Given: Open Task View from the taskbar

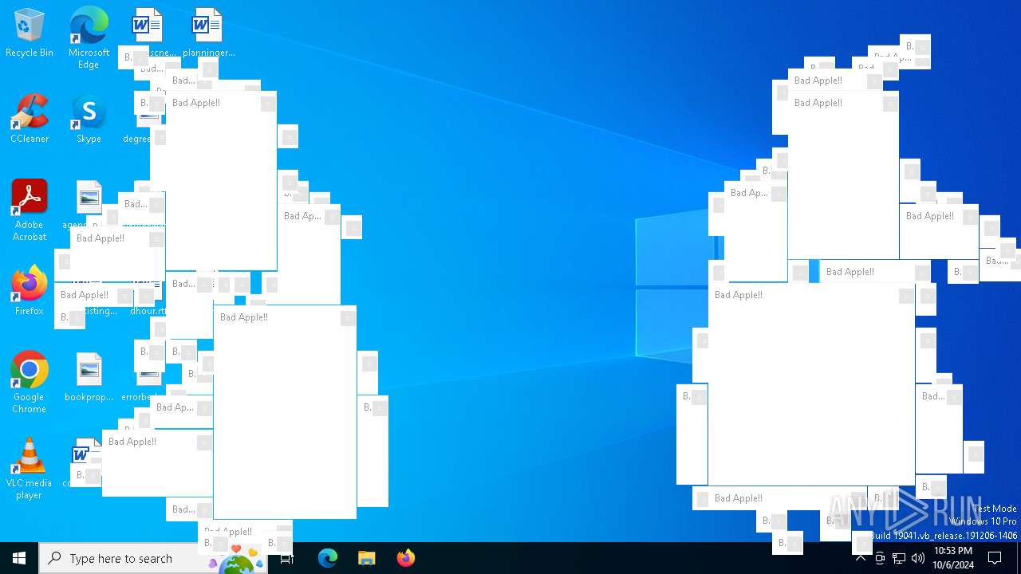Looking at the screenshot, I should (x=287, y=558).
